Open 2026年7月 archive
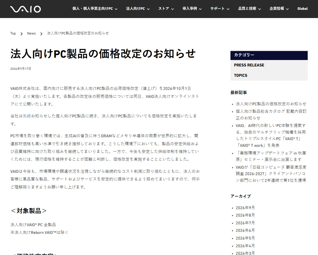Viewport: 318px width, 255px height. pyautogui.click(x=245, y=223)
